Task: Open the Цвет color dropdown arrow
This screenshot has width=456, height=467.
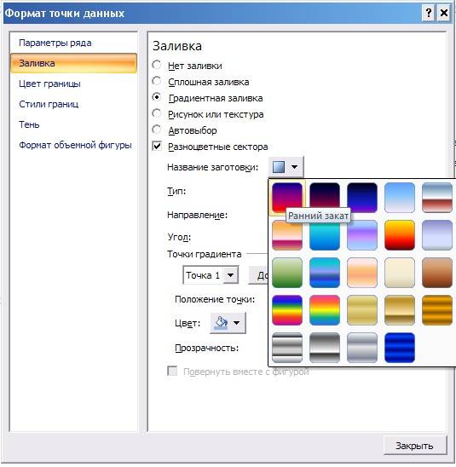Action: pos(237,323)
